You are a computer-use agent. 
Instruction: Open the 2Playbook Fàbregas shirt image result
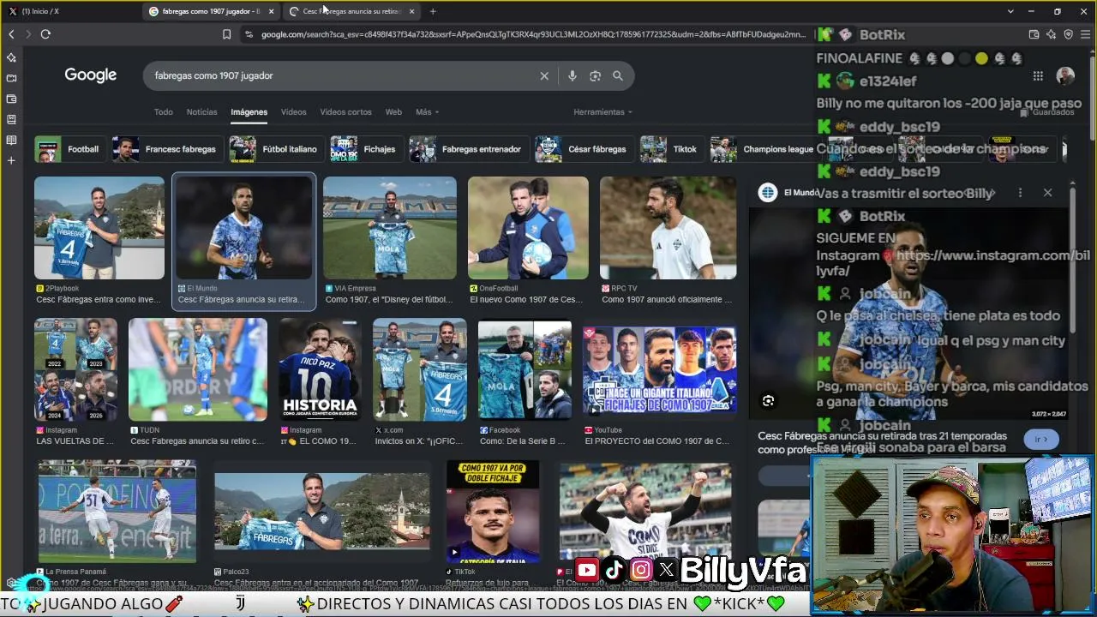[99, 228]
